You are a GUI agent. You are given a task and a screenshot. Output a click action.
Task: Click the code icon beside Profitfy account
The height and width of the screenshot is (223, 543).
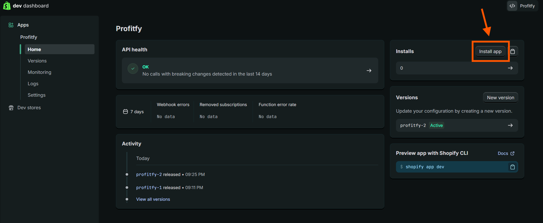[512, 6]
